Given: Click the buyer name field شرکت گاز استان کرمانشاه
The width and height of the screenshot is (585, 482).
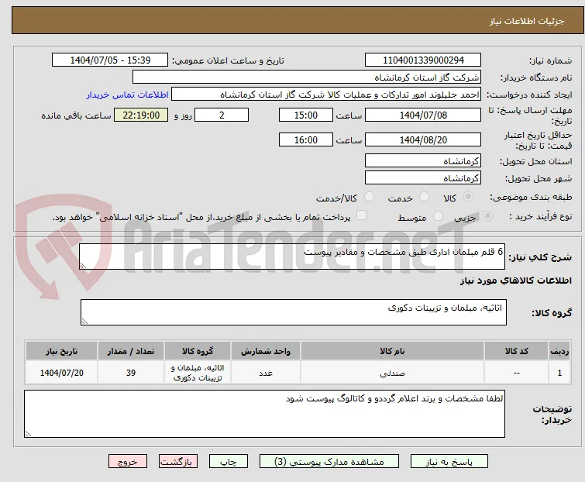Looking at the screenshot, I should click(307, 77).
